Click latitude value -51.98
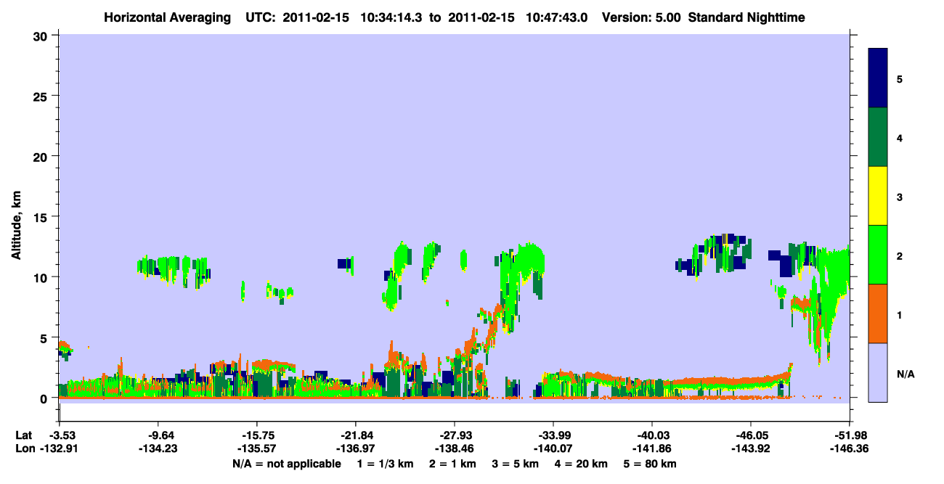The image size is (944, 484). 850,435
